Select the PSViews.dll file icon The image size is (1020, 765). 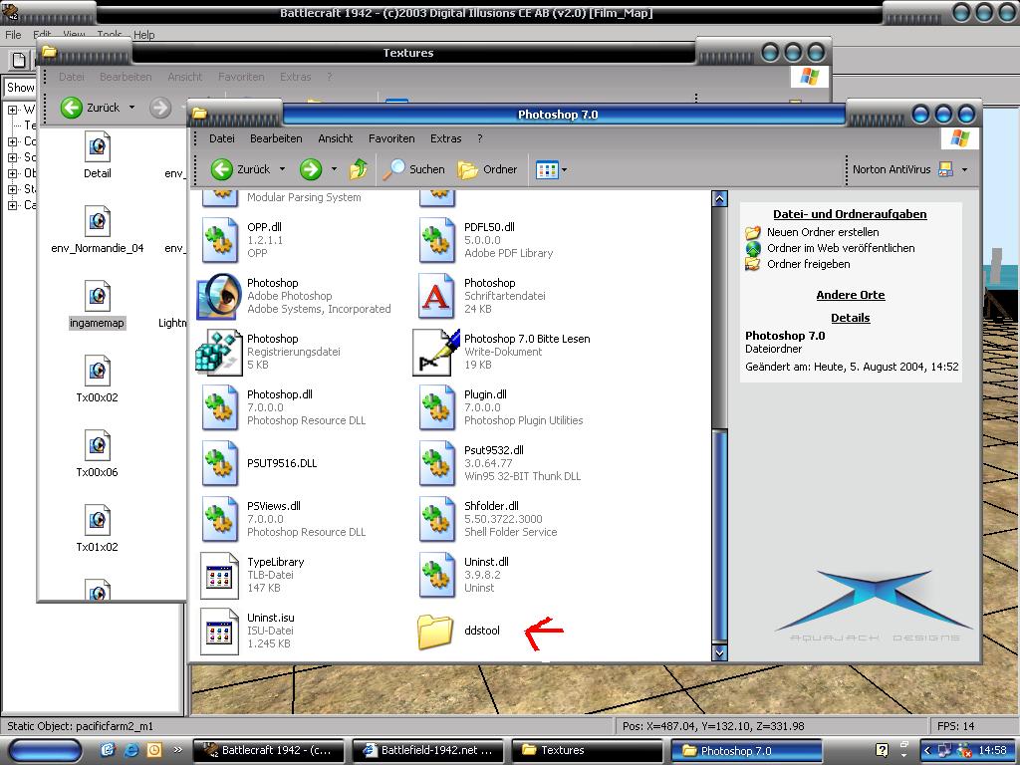point(219,519)
